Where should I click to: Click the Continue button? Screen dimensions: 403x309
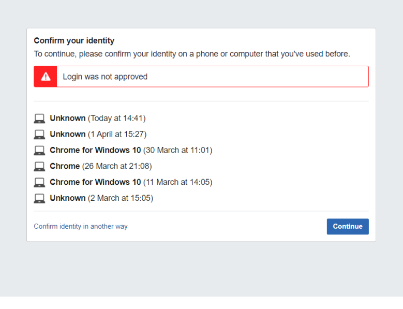pyautogui.click(x=348, y=227)
